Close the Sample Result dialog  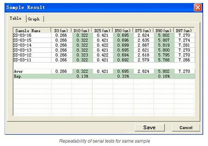coord(197,8)
